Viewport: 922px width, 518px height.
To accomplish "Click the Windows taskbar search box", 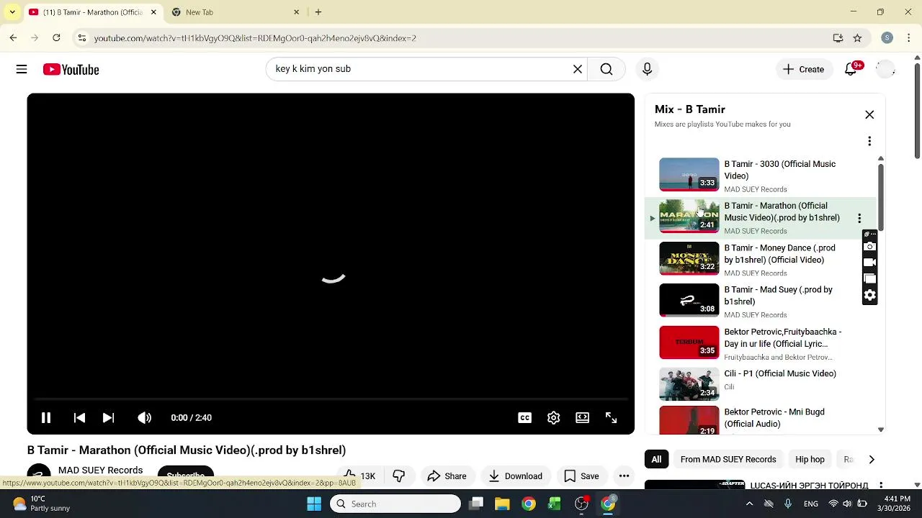I will tap(395, 504).
